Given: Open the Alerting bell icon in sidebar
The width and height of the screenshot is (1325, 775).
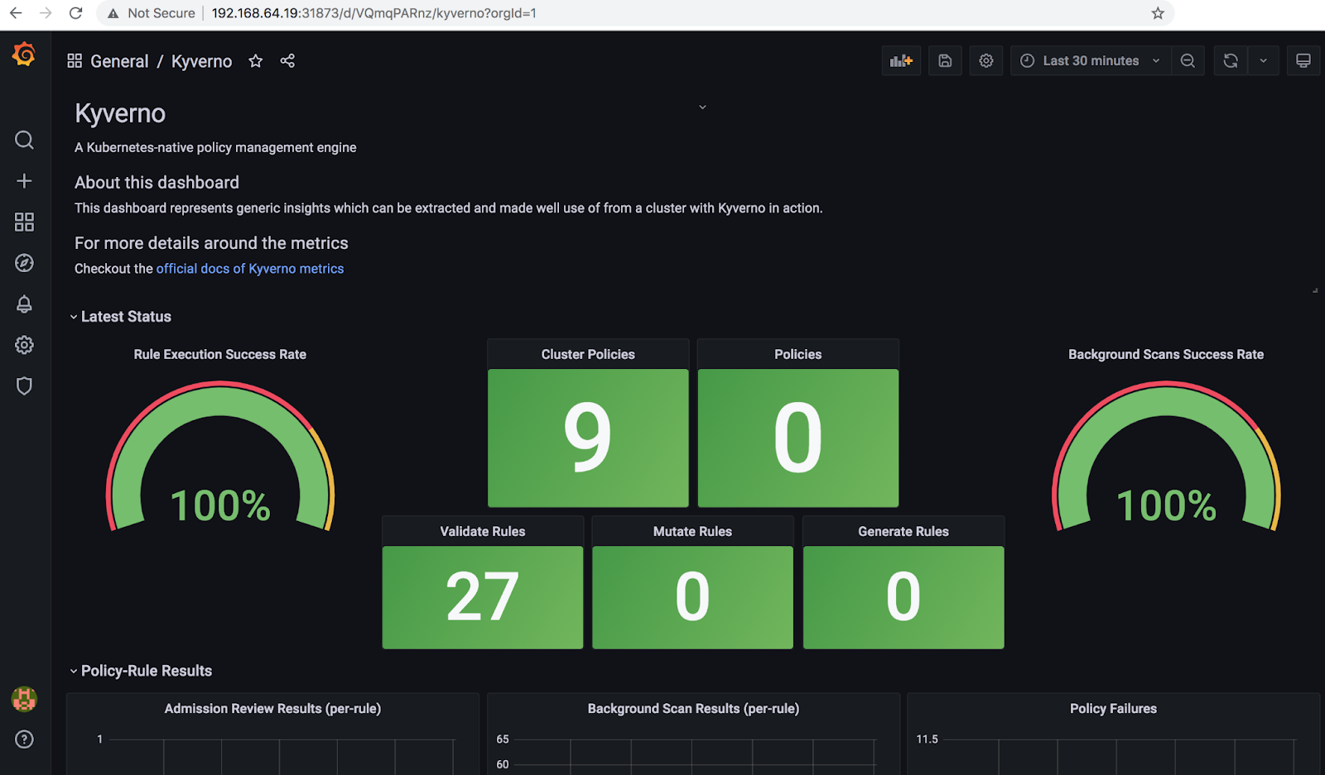Looking at the screenshot, I should 24,304.
